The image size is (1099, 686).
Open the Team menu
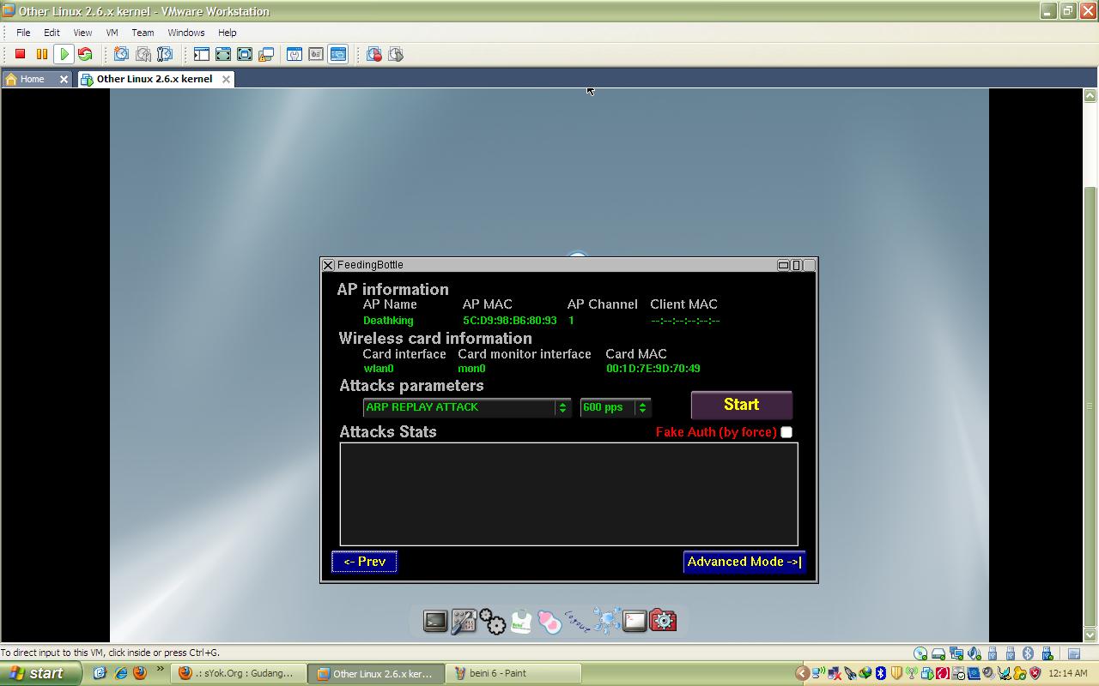point(143,33)
